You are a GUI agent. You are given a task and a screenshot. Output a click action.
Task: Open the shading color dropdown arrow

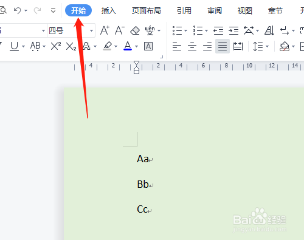pos(293,46)
